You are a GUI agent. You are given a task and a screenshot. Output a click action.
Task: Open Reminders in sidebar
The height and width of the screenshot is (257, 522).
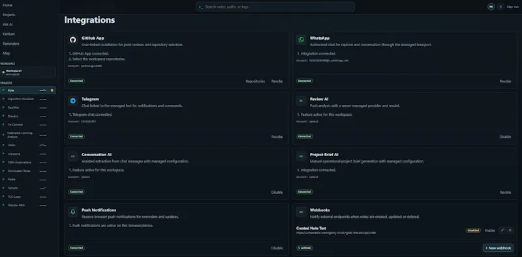11,44
